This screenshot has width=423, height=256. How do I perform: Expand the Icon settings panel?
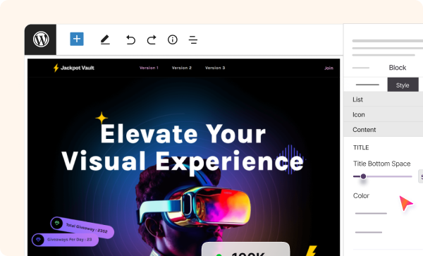pos(384,114)
